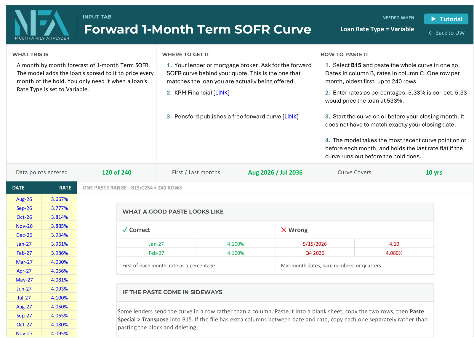Click the 4.030% rate cell
The width and height of the screenshot is (474, 338).
point(60,262)
